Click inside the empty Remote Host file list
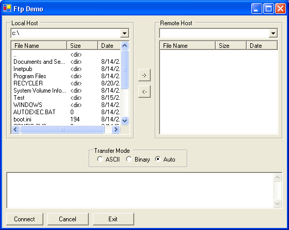The height and width of the screenshot is (230, 289). (x=219, y=92)
